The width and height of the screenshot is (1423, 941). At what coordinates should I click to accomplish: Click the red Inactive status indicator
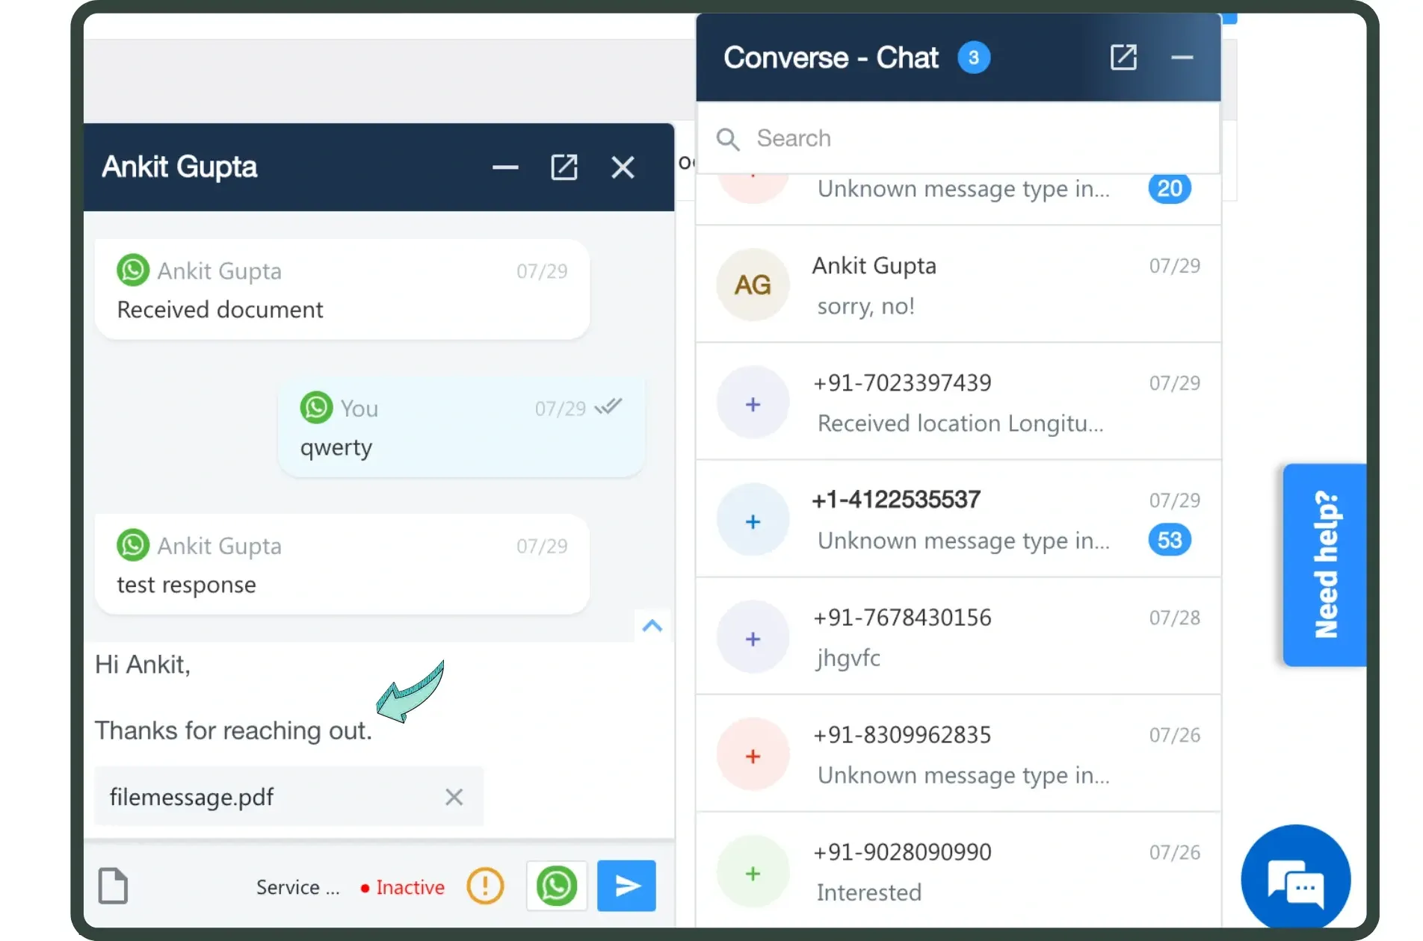pos(403,887)
